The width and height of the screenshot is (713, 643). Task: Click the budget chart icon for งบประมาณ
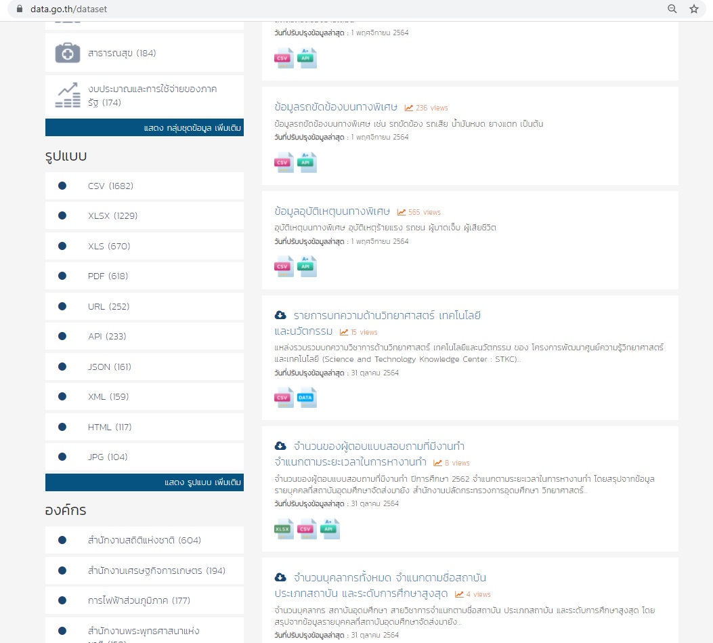68,96
